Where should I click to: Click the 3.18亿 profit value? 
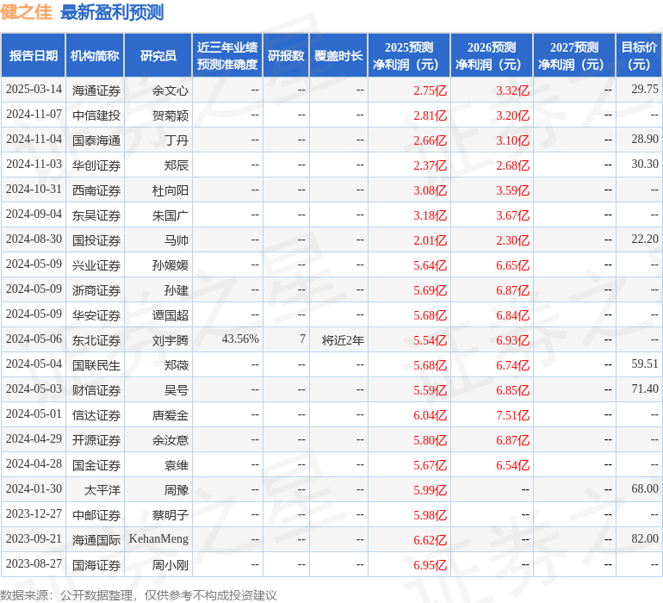point(430,215)
